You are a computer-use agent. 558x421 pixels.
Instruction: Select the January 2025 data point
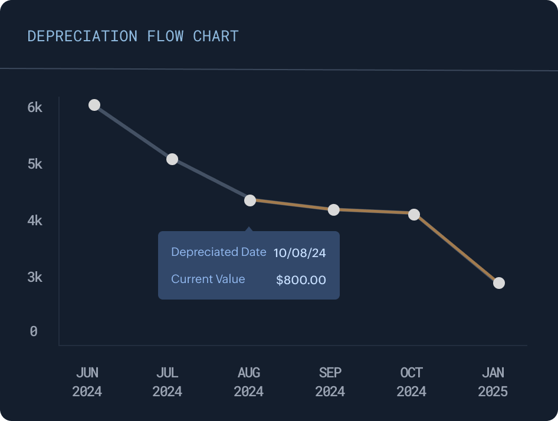click(499, 283)
